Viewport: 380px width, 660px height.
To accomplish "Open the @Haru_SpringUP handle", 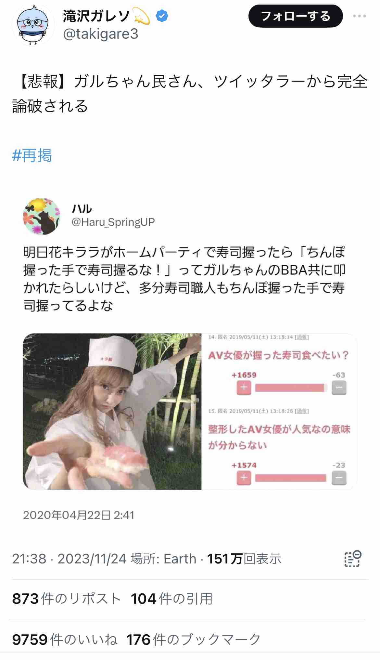I will (x=113, y=222).
